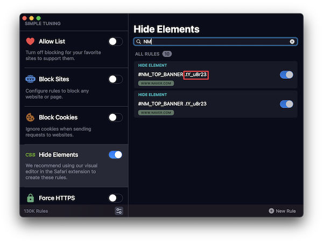Click the green CSS icon beside Hide Elements

[30, 155]
